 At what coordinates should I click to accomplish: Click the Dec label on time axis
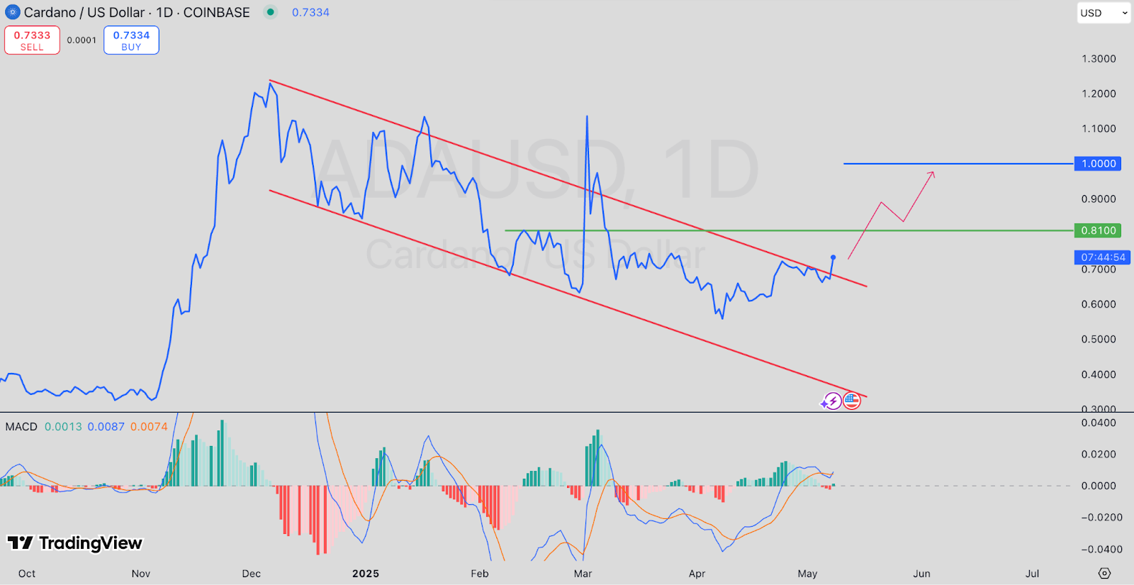tap(252, 574)
